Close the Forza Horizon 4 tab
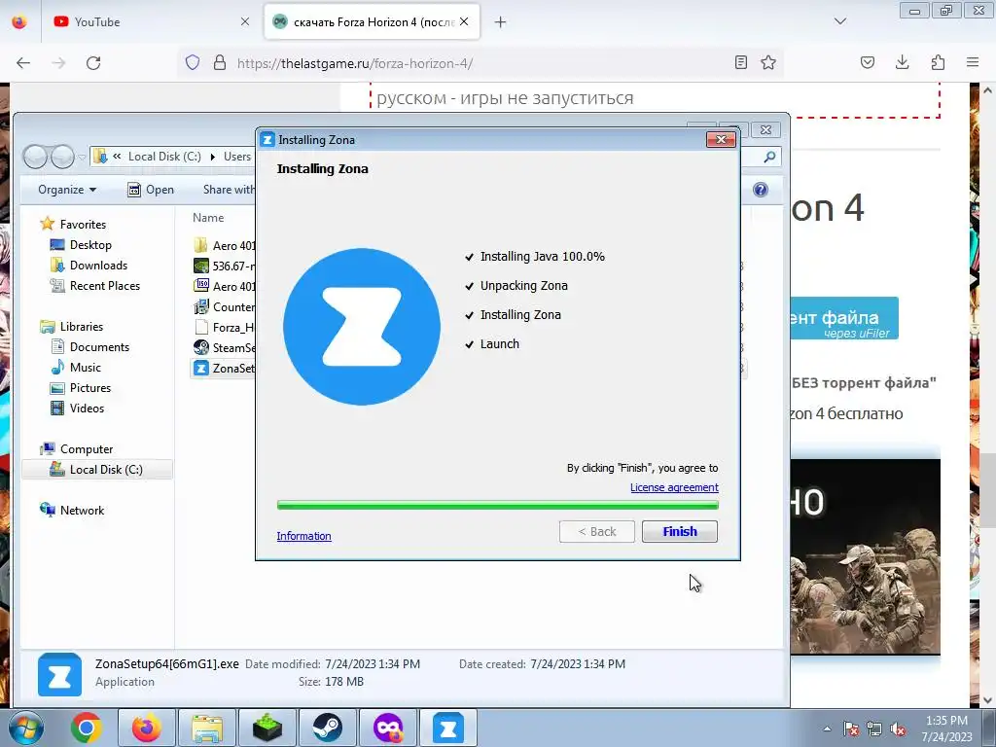 coord(464,21)
